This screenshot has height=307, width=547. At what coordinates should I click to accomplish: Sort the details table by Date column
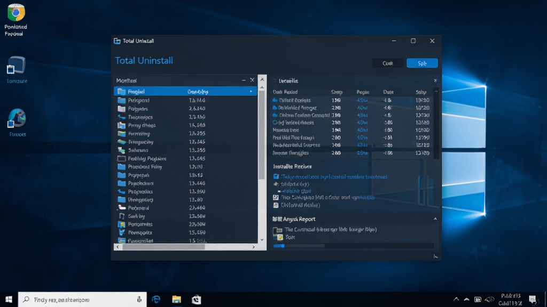[388, 92]
